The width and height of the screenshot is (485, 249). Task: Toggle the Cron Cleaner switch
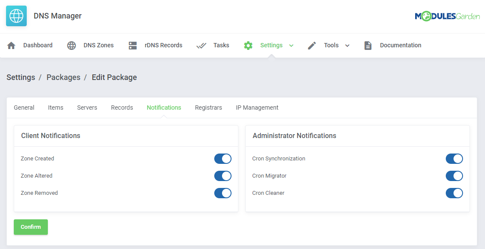click(x=454, y=193)
